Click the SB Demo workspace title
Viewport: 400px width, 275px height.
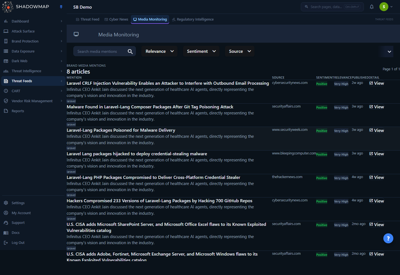[x=82, y=7]
